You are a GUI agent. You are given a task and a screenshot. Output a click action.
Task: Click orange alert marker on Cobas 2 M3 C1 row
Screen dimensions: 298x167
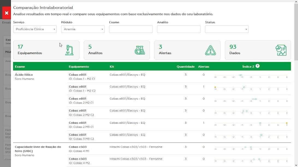[287, 123]
